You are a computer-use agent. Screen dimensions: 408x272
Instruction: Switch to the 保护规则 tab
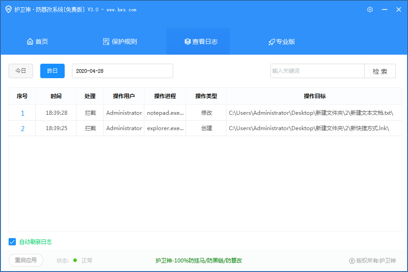point(119,41)
